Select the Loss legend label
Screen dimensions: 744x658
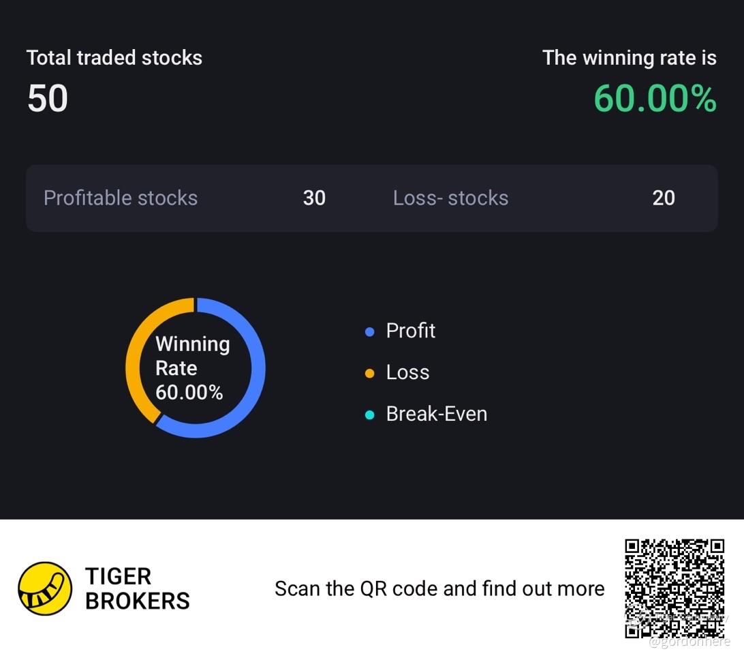tap(407, 372)
